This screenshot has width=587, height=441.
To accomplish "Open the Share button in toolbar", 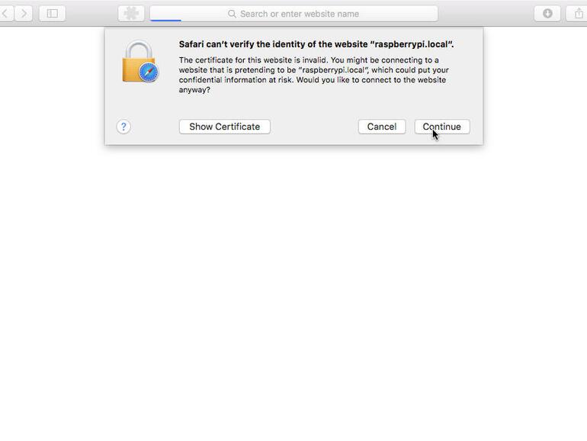I will [x=578, y=14].
